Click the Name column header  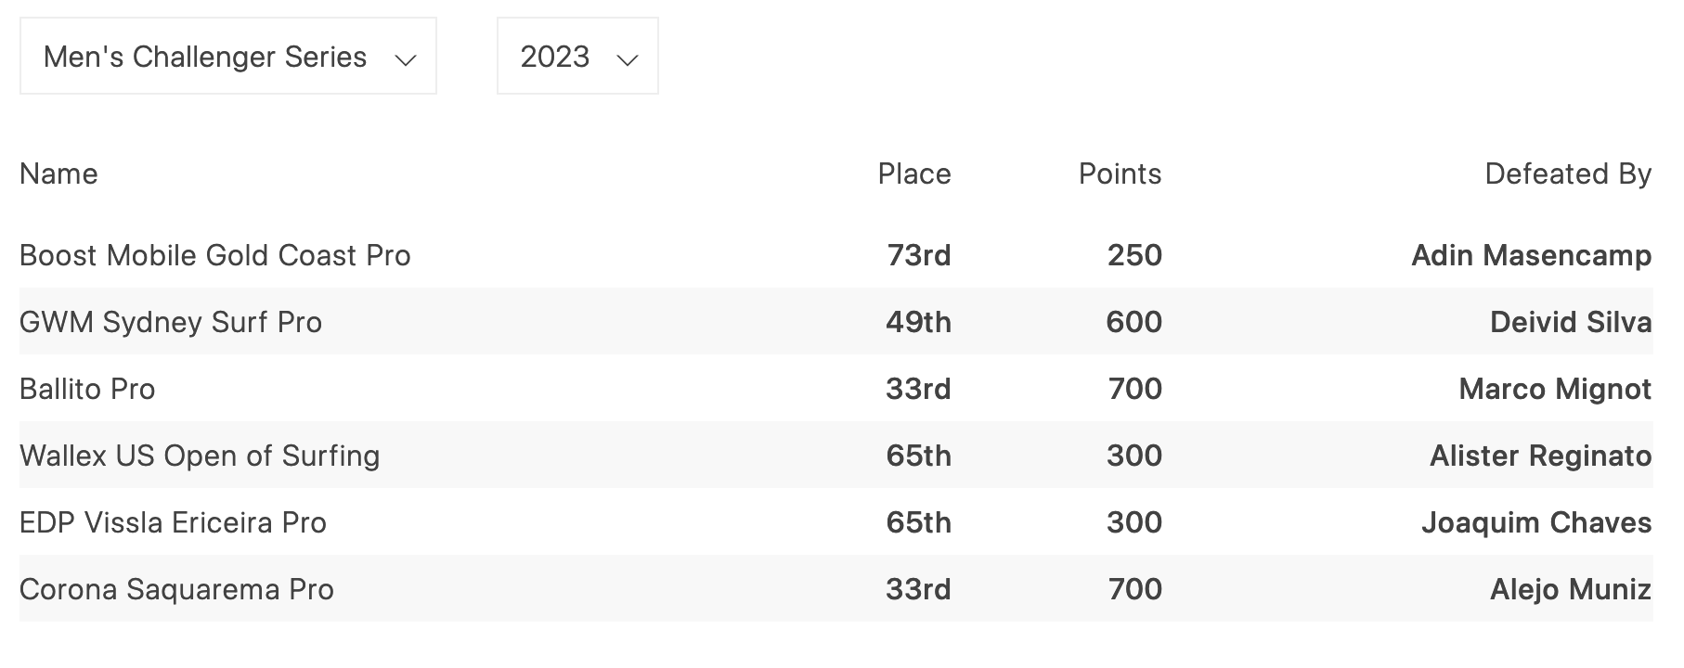[x=58, y=173]
